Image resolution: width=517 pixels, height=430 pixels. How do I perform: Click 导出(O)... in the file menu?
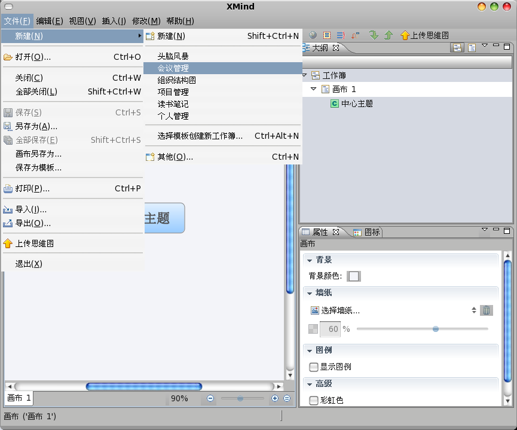(x=72, y=224)
